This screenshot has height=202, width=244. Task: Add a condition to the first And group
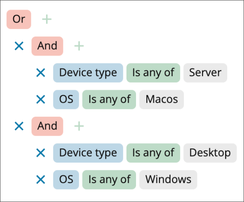79,46
